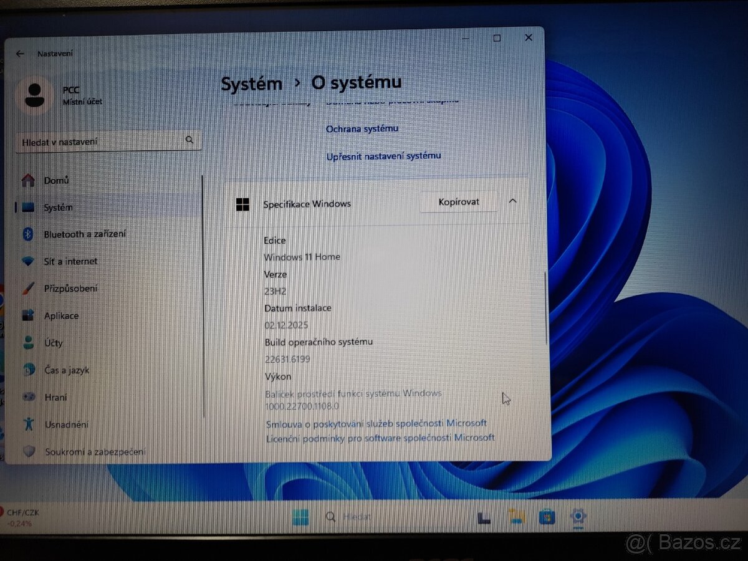This screenshot has width=748, height=561.
Task: Click the sidebar navigation scrollbar
Action: coord(203,296)
